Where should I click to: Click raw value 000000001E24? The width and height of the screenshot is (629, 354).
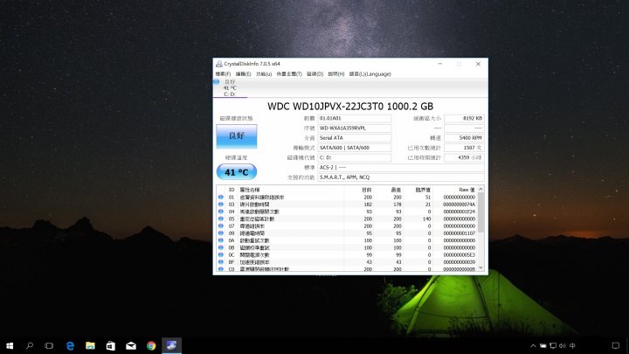459,212
